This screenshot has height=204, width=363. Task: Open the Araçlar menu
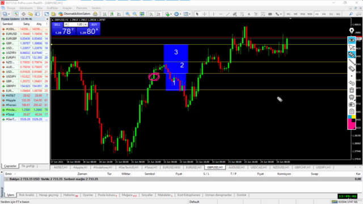67,8
